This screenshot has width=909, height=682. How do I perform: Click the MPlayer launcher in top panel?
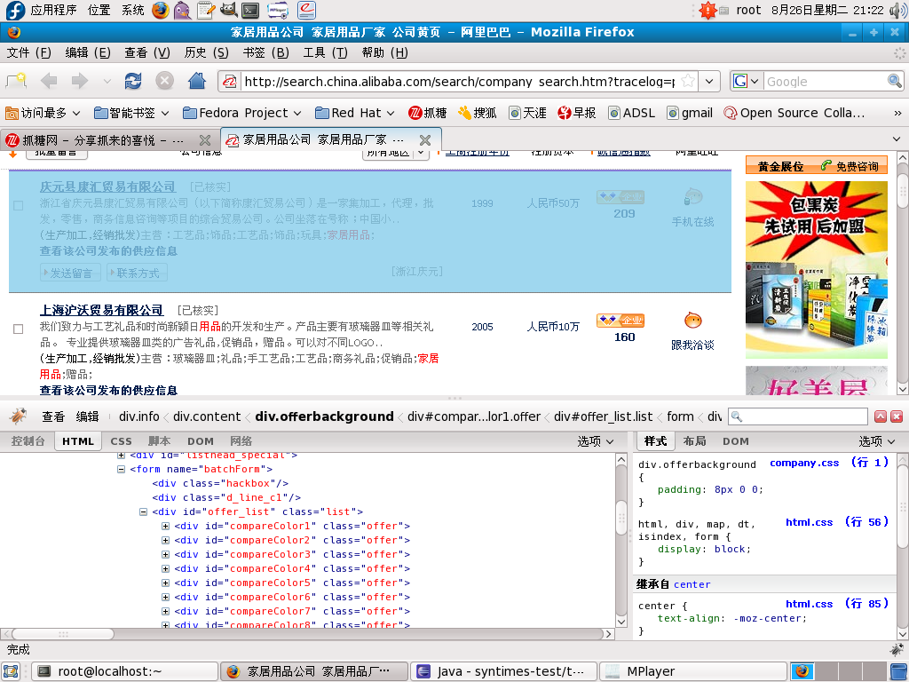click(x=278, y=10)
